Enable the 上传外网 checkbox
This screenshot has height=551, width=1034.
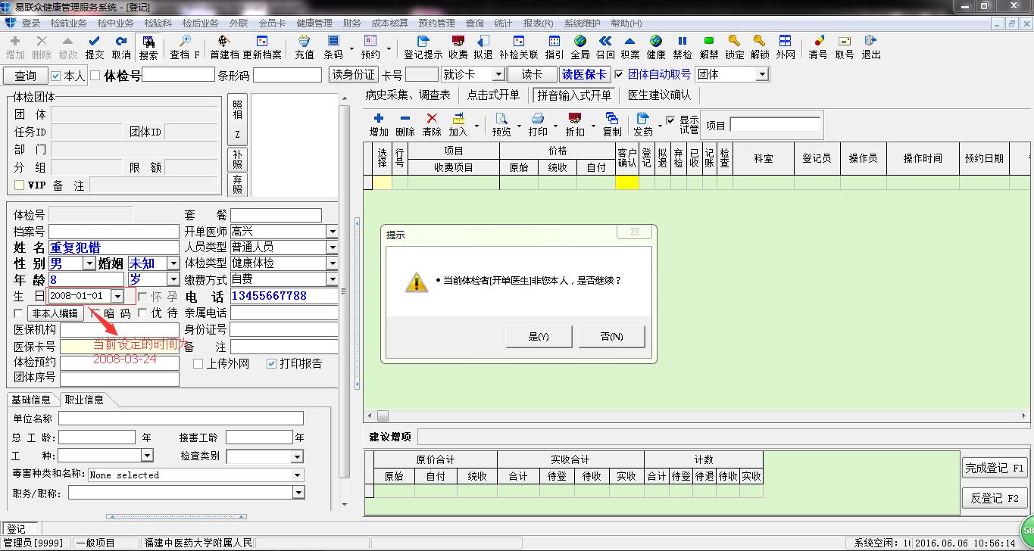198,363
